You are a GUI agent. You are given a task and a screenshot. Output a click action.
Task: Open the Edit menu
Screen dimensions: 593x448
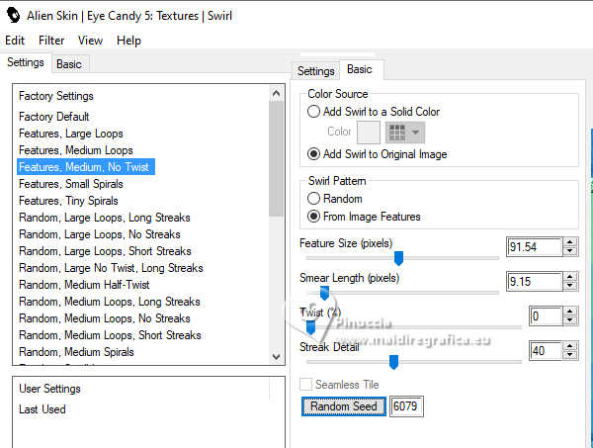[x=15, y=41]
